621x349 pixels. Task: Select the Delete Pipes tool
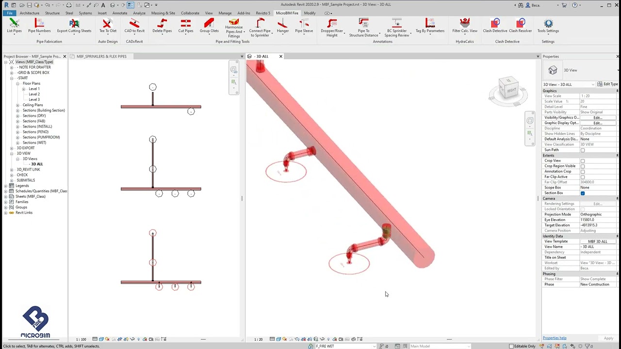coord(162,27)
